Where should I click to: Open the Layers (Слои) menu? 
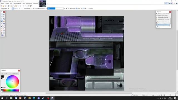(x=23, y=4)
